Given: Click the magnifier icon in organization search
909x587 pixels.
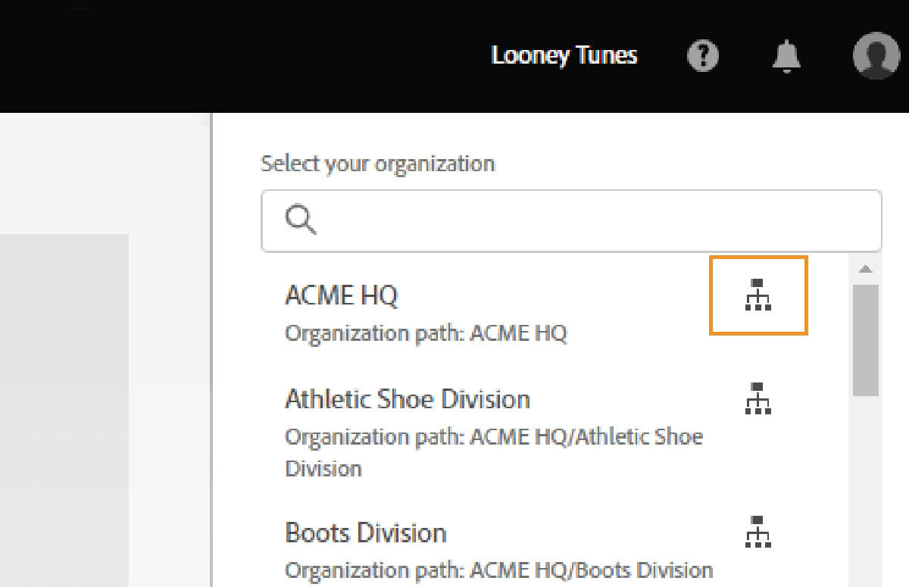Looking at the screenshot, I should point(300,220).
